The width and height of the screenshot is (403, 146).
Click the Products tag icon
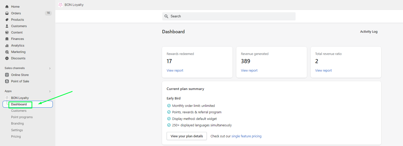tap(7, 20)
